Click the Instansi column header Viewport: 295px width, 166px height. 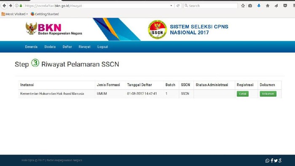tap(27, 85)
